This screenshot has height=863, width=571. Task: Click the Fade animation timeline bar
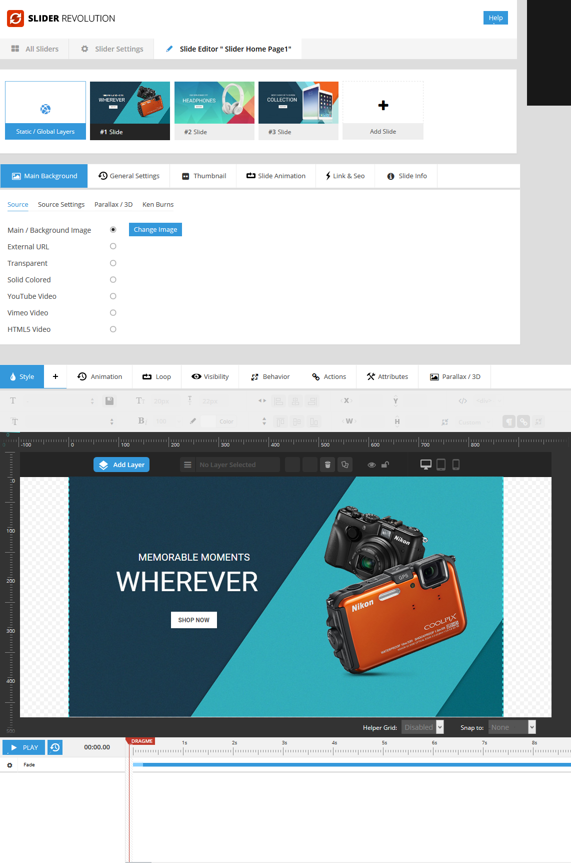[x=352, y=764]
